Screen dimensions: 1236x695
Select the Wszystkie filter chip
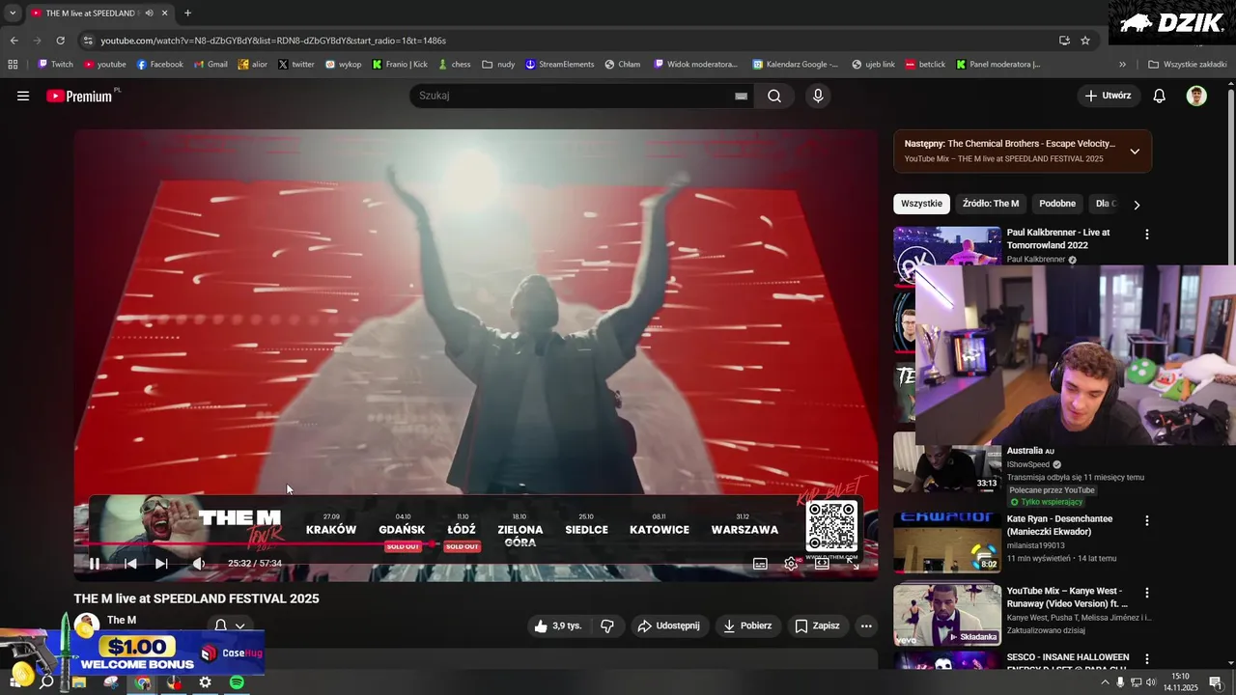click(x=921, y=204)
